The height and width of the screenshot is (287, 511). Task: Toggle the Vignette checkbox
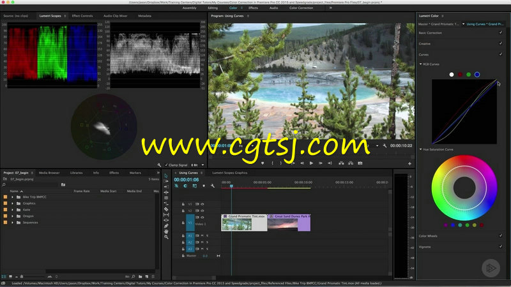pos(501,246)
